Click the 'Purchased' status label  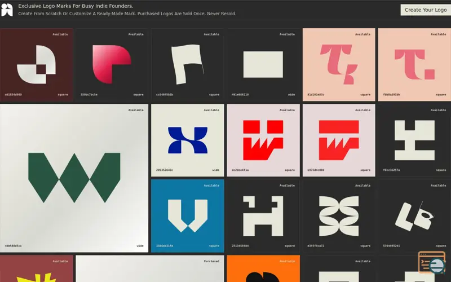pos(211,261)
